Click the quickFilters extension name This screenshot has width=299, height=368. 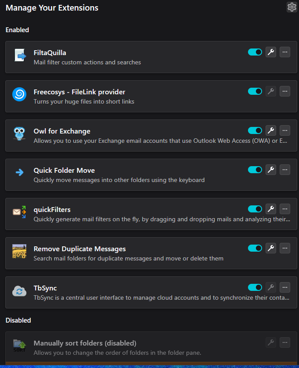pos(52,210)
